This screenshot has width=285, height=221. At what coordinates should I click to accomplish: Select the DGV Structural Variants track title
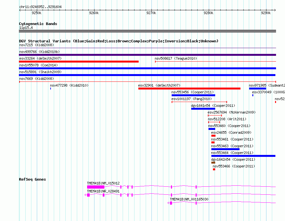[118, 41]
